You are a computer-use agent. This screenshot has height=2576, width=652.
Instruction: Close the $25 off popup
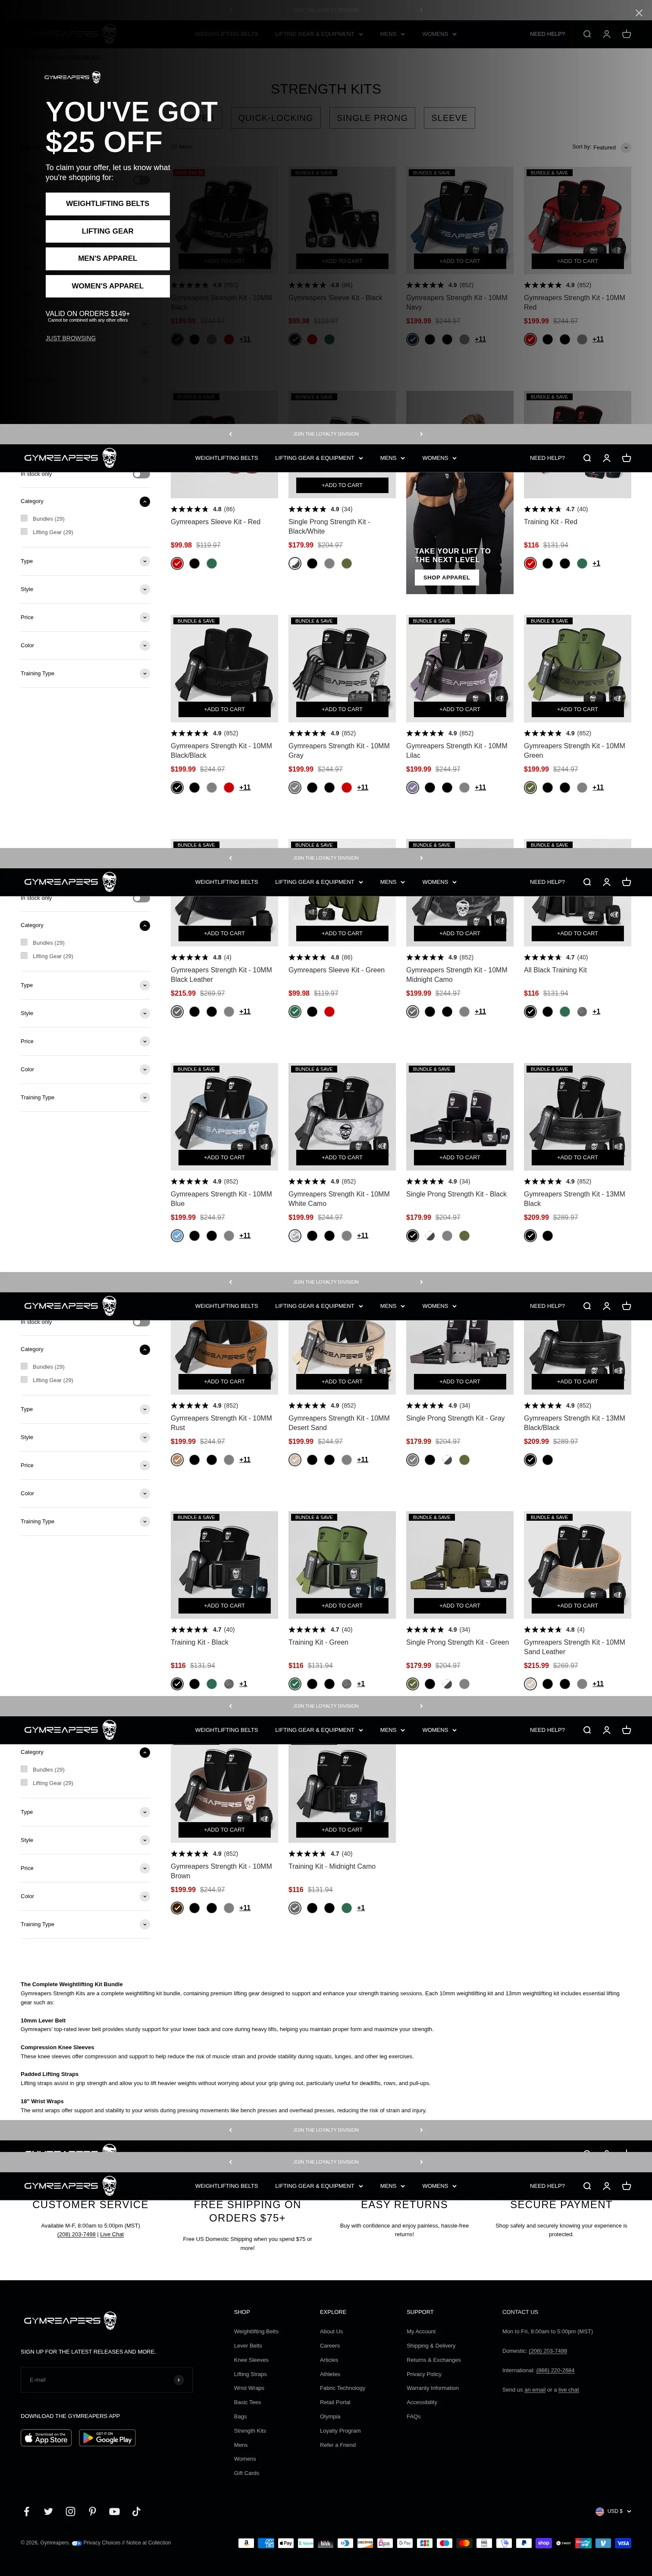[639, 13]
